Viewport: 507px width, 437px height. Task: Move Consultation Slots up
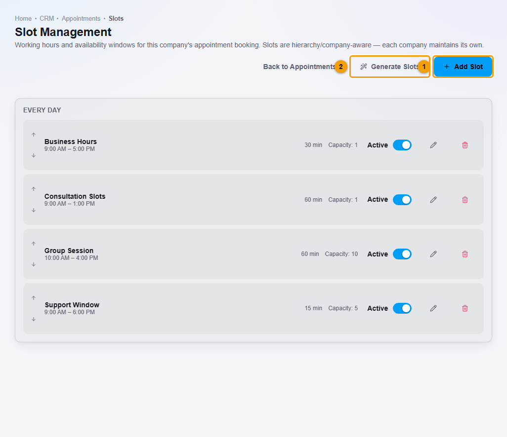[x=34, y=189]
